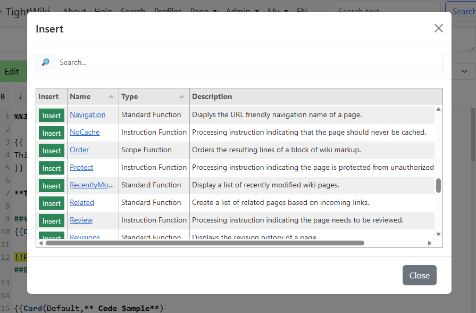476x313 pixels.
Task: Open the NoCache link
Action: (85, 132)
